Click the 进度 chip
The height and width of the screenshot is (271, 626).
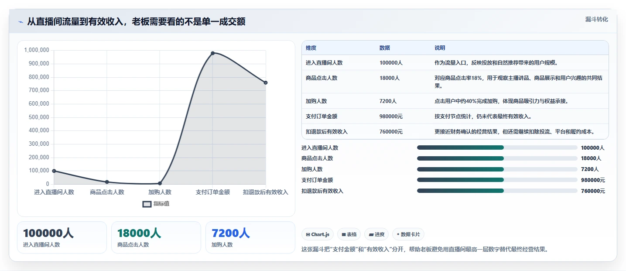(x=376, y=234)
